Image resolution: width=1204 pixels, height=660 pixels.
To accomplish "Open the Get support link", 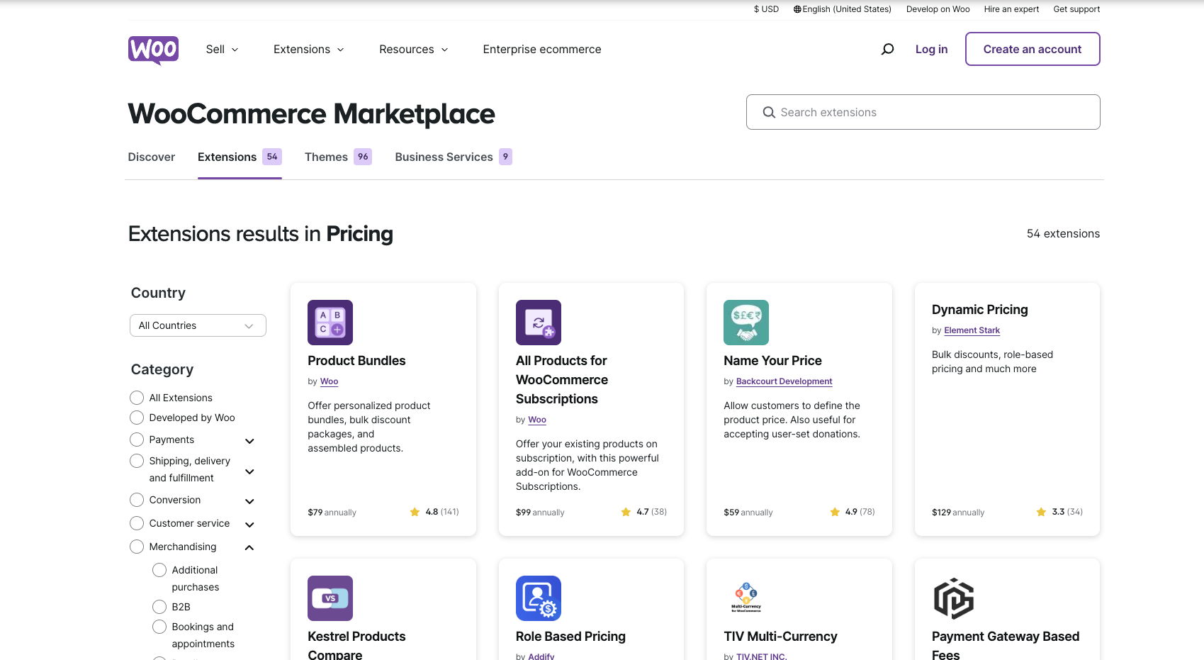I will pos(1076,9).
